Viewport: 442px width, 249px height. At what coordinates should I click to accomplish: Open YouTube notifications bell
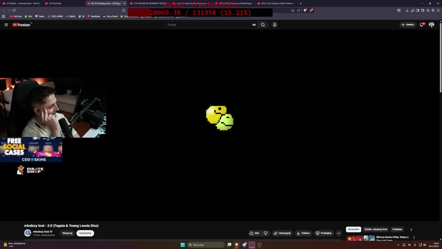422,25
